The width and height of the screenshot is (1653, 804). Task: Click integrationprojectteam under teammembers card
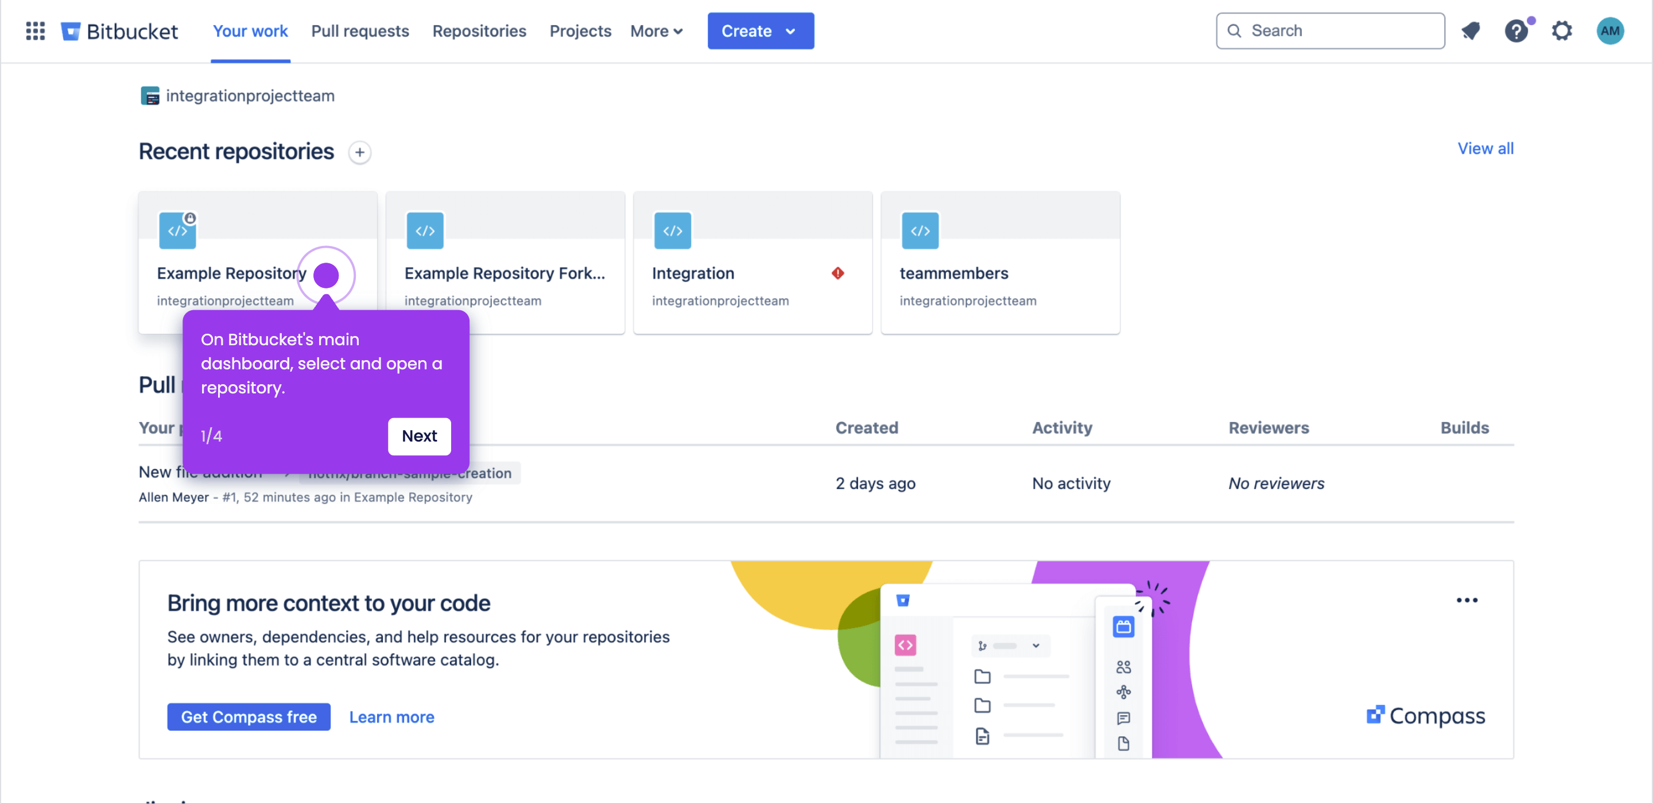968,300
